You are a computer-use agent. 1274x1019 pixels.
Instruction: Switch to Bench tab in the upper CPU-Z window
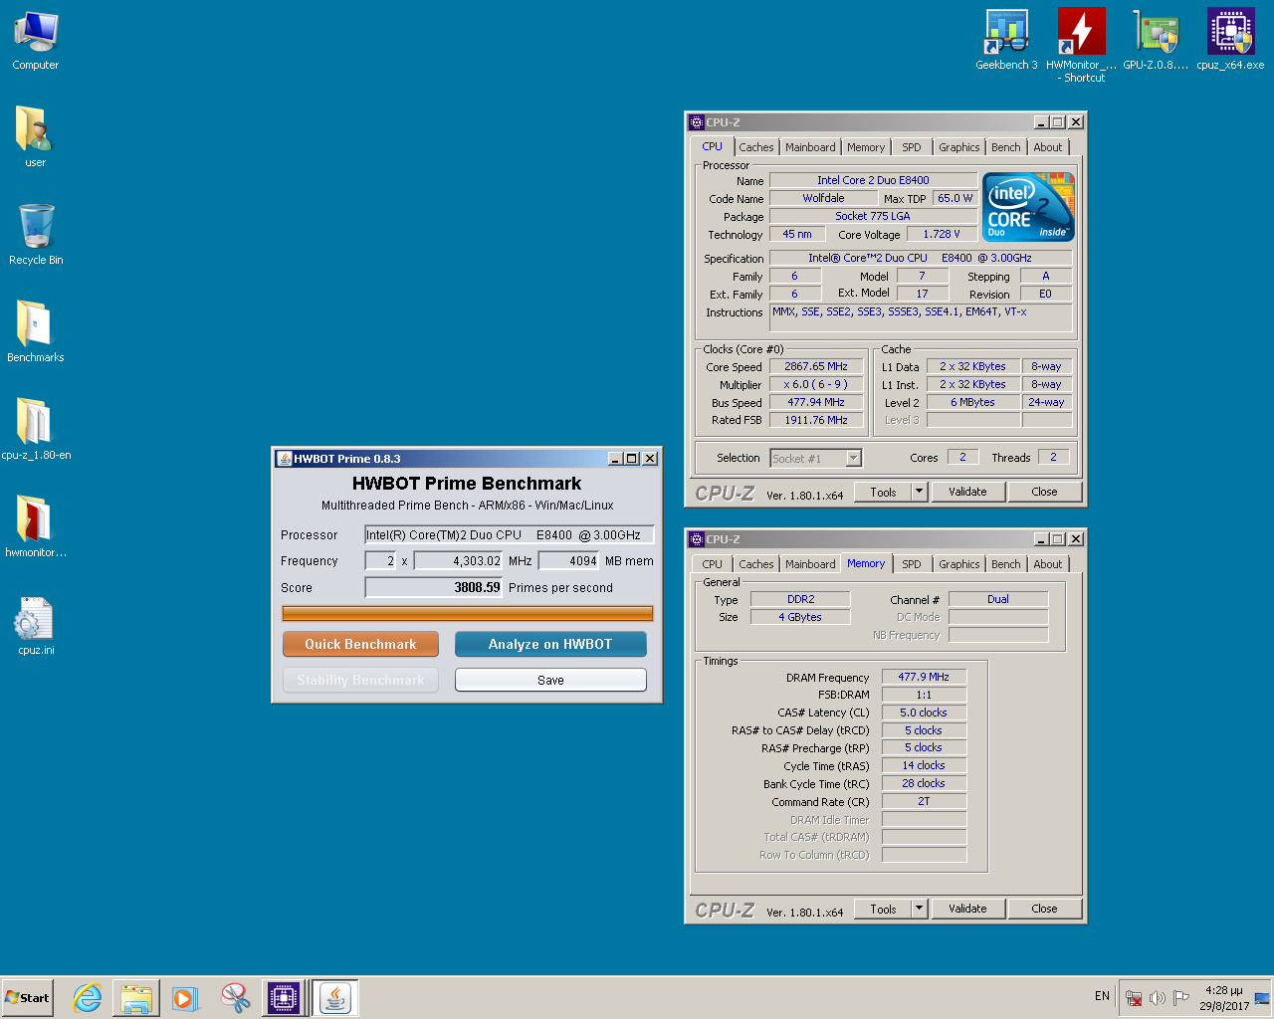point(1006,147)
